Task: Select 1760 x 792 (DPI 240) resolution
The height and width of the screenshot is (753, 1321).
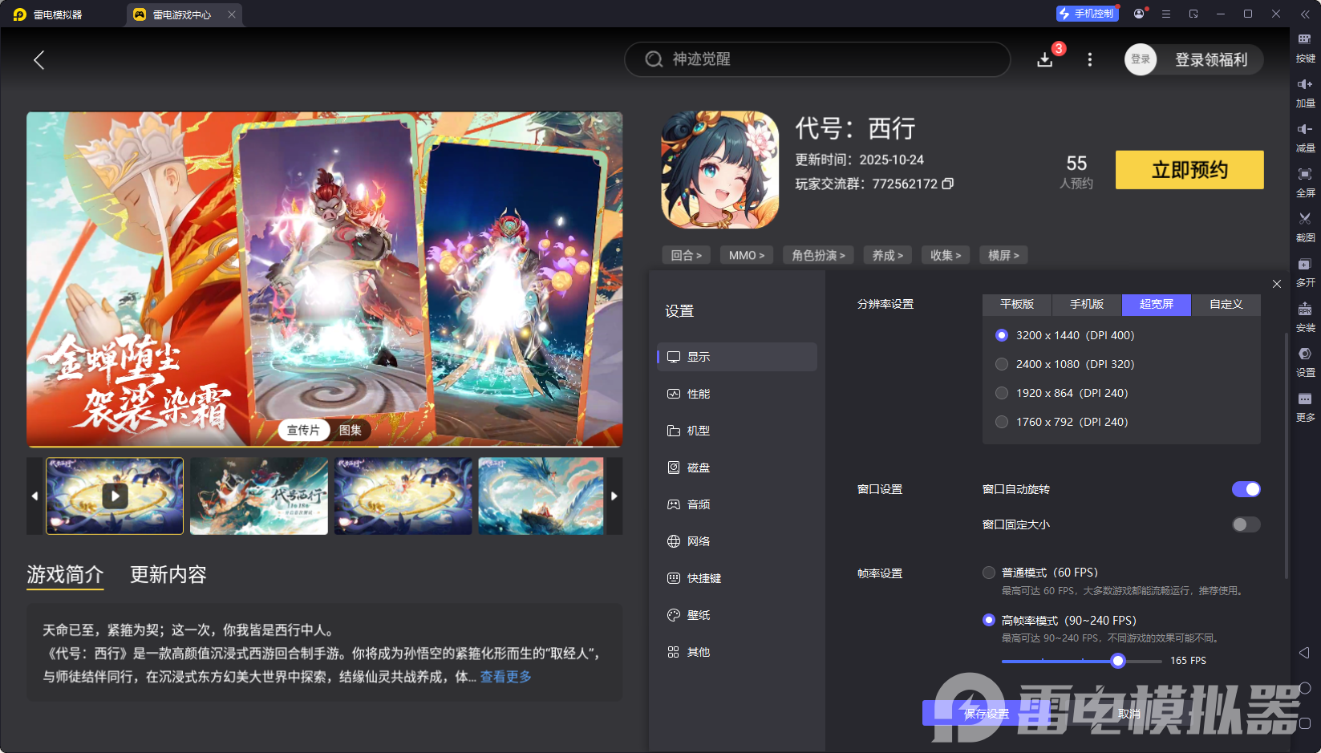Action: 1002,422
